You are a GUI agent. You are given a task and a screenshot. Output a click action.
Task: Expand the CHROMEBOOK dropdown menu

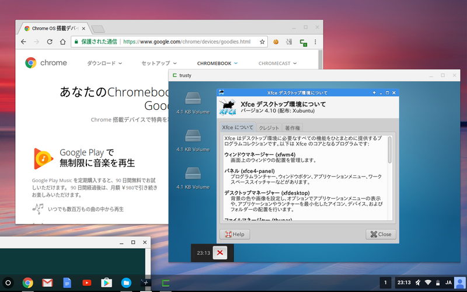[x=217, y=63]
